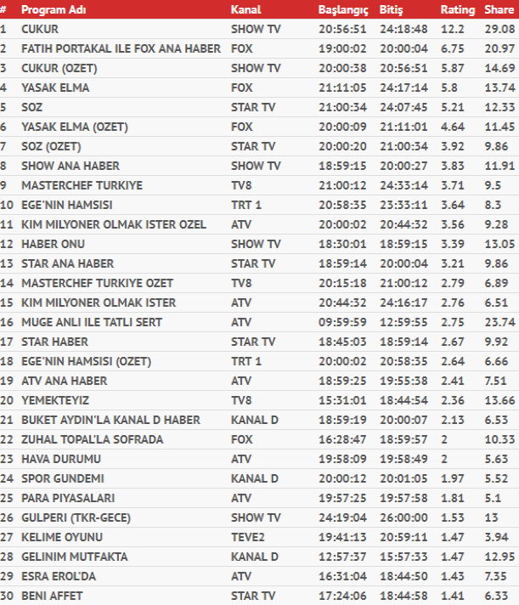Click the Program Adı column header
519x605 pixels.
tap(53, 9)
